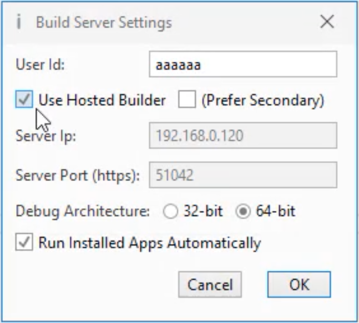The image size is (359, 323).
Task: Click the User Id text field
Action: [x=243, y=65]
